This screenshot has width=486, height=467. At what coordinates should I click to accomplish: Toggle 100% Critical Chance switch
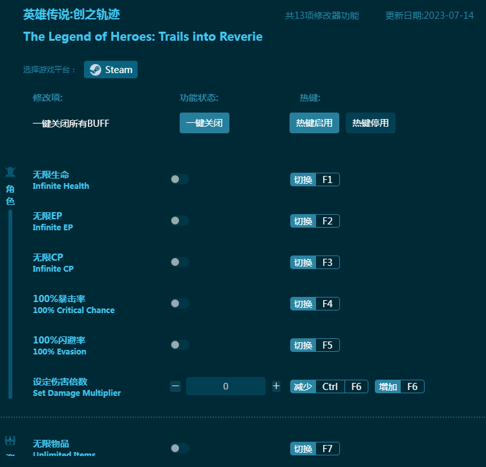coord(180,303)
